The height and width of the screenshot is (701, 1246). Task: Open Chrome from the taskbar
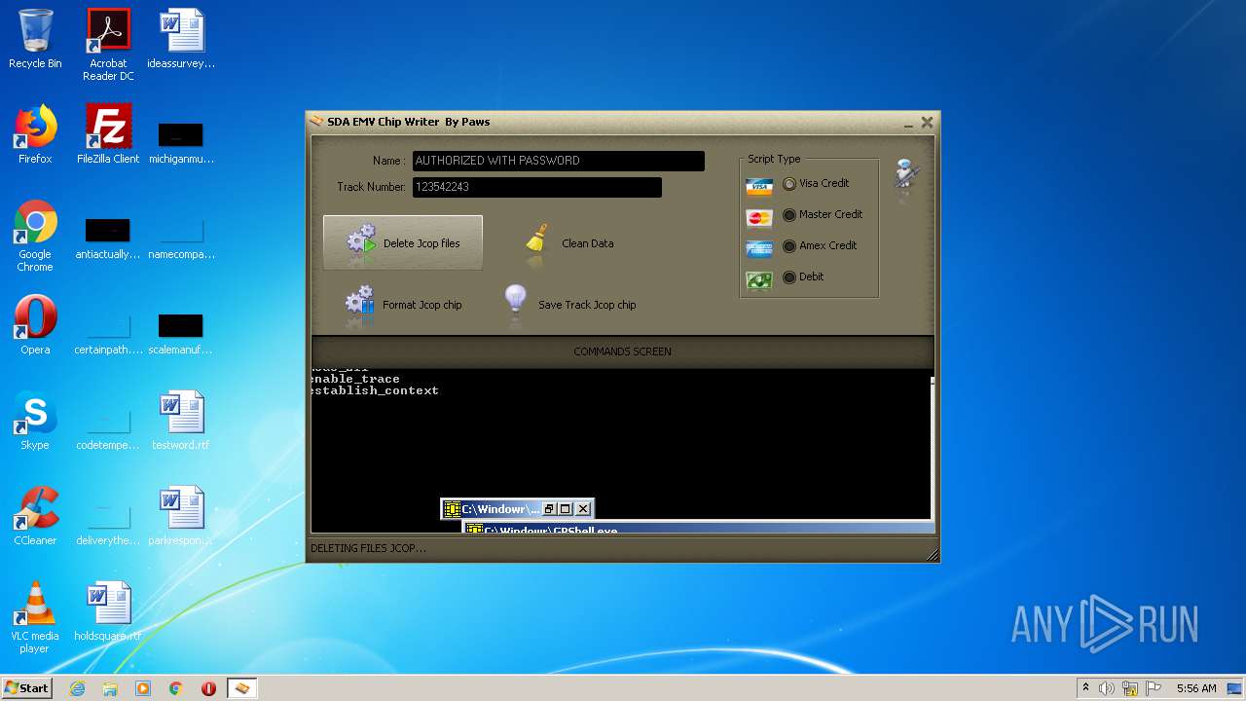pyautogui.click(x=176, y=688)
